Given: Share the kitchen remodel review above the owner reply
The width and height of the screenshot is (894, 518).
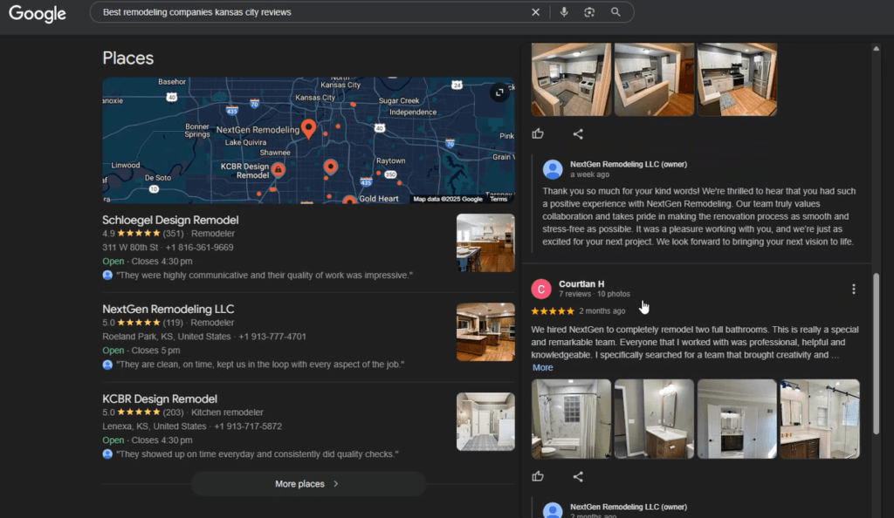Looking at the screenshot, I should [x=578, y=133].
